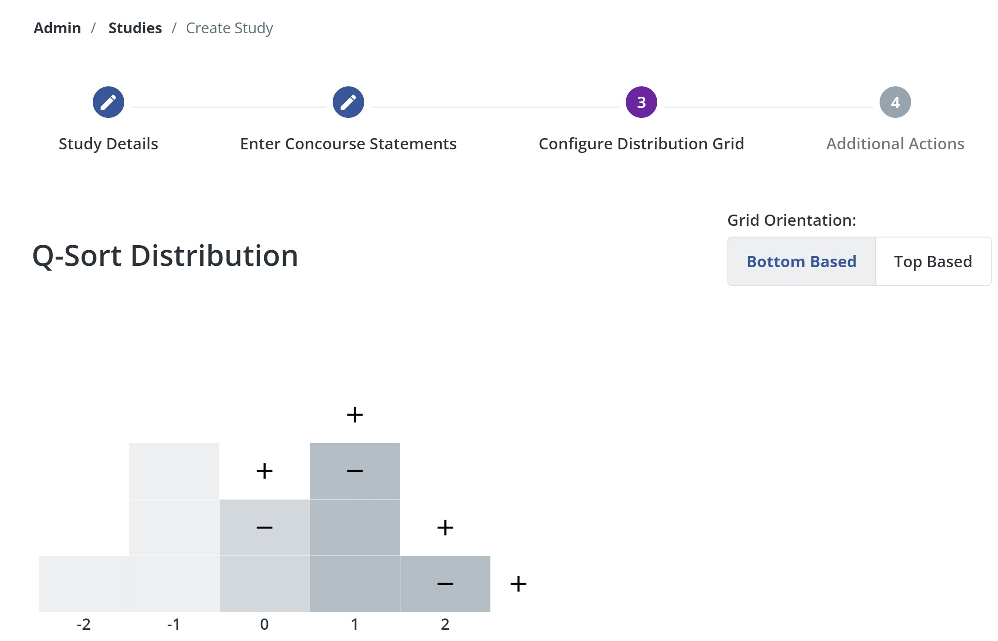Click the plus icon above column 1
This screenshot has width=998, height=641.
pos(355,415)
